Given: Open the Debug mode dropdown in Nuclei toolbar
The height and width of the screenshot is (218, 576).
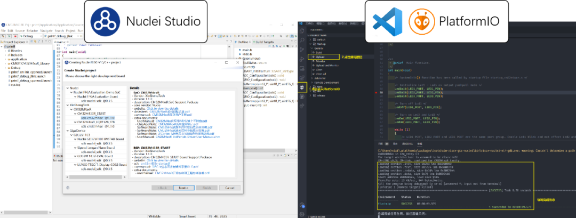Looking at the screenshot, I should (31, 36).
